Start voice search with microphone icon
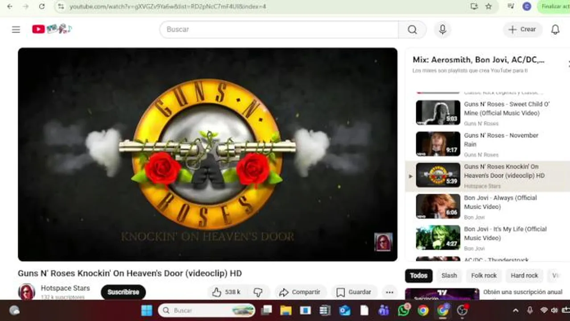Image resolution: width=570 pixels, height=321 pixels. pos(442,29)
